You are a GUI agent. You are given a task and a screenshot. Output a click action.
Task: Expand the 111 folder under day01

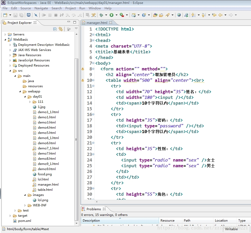[x=30, y=102]
